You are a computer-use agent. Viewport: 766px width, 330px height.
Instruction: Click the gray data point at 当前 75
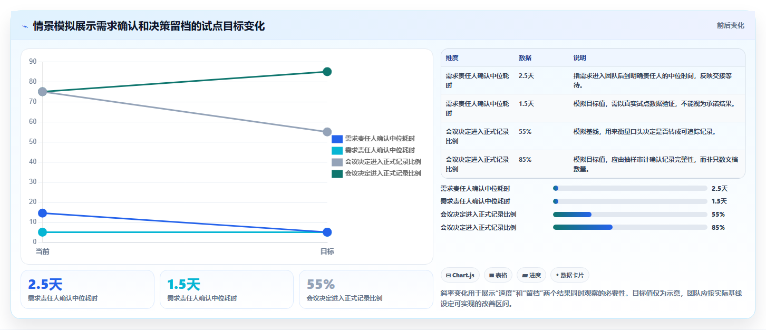43,92
